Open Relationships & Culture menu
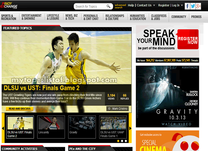The image size is (208, 151). [115, 17]
